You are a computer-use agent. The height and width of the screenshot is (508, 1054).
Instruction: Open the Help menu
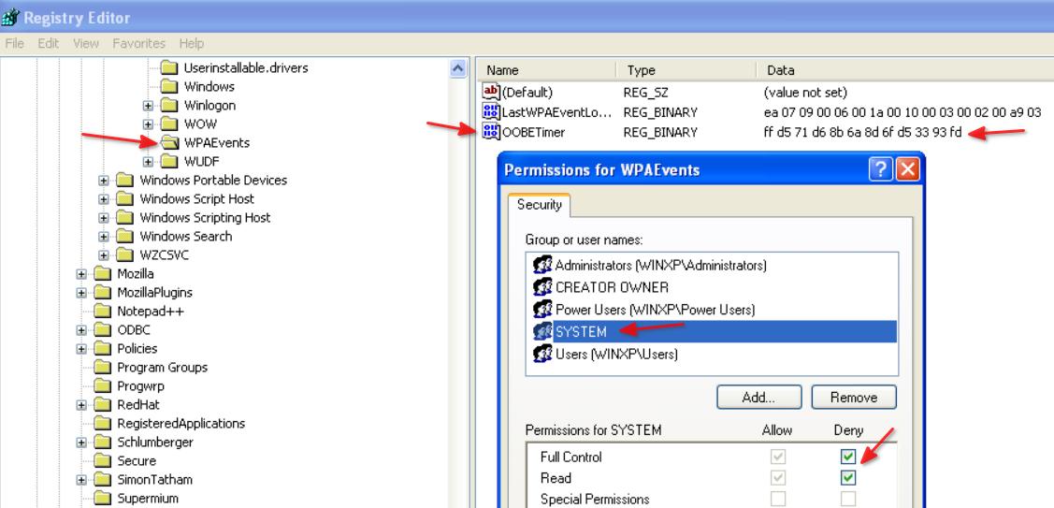192,43
